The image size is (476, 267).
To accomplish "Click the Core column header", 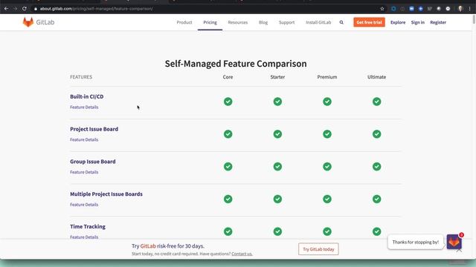I will 228,77.
